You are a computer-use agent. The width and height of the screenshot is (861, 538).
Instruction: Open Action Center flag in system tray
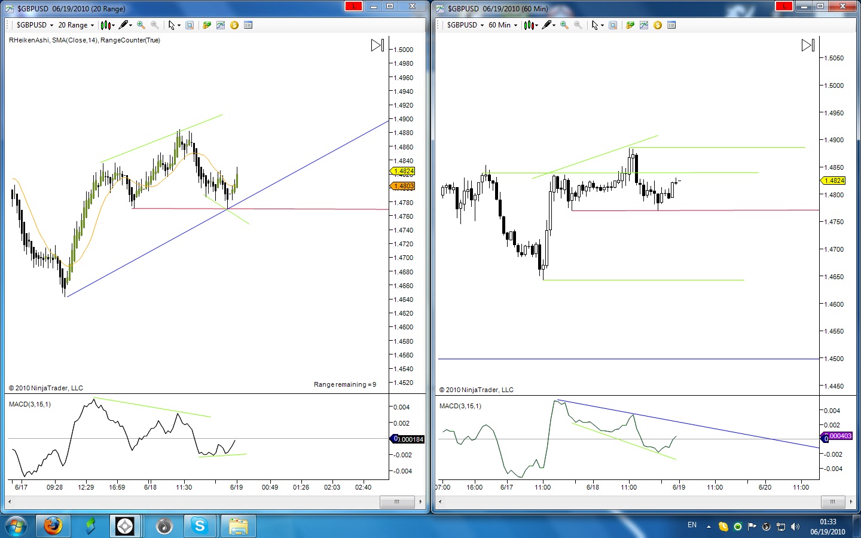click(x=752, y=527)
